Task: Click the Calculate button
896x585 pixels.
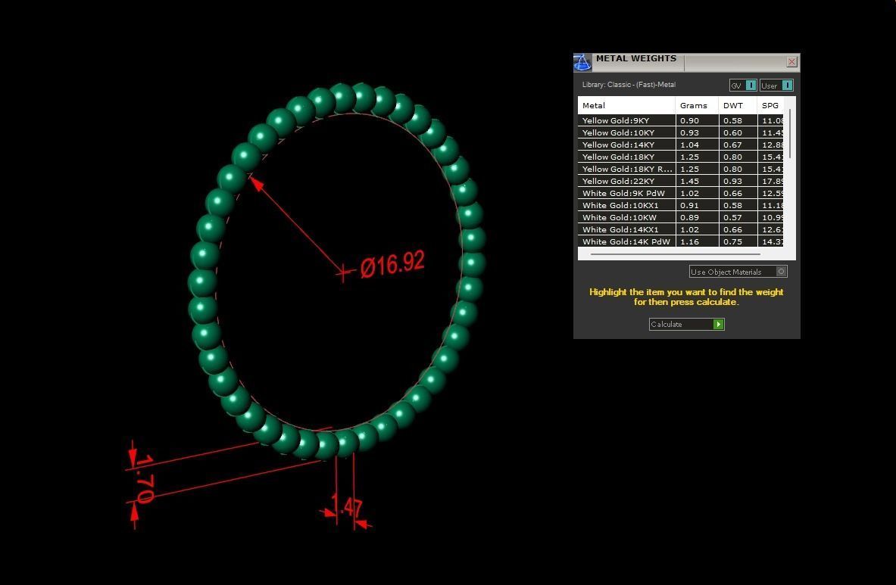Action: (x=686, y=324)
